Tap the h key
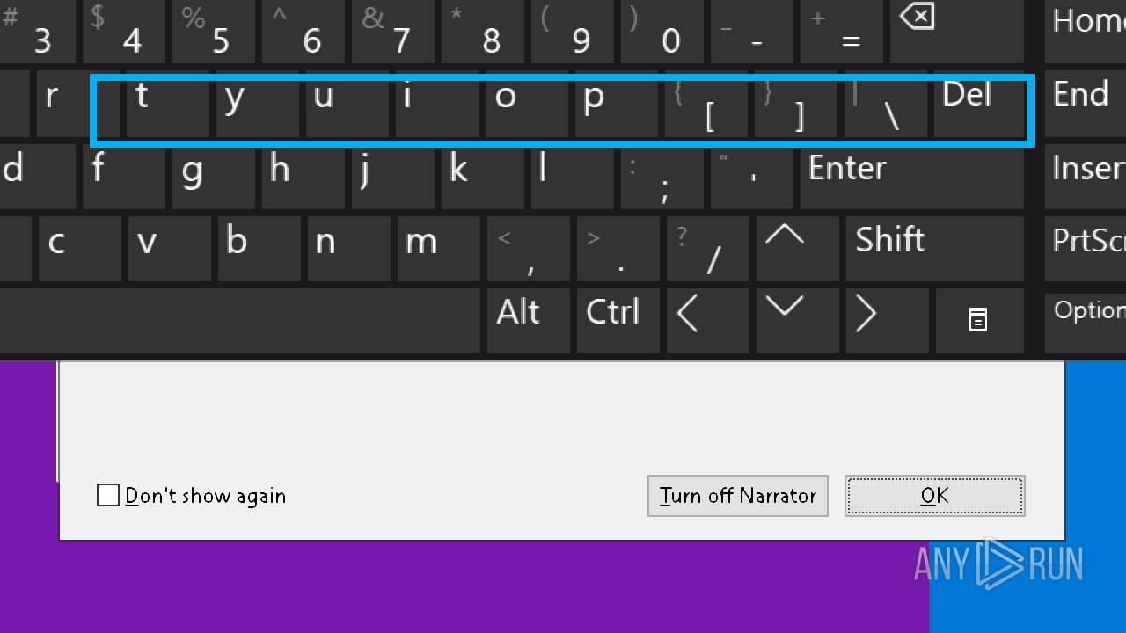 tap(303, 177)
